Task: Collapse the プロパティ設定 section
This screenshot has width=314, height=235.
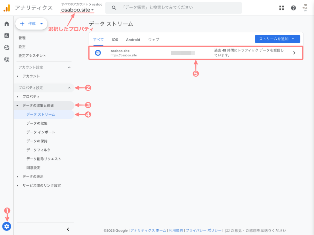Action: pos(69,88)
